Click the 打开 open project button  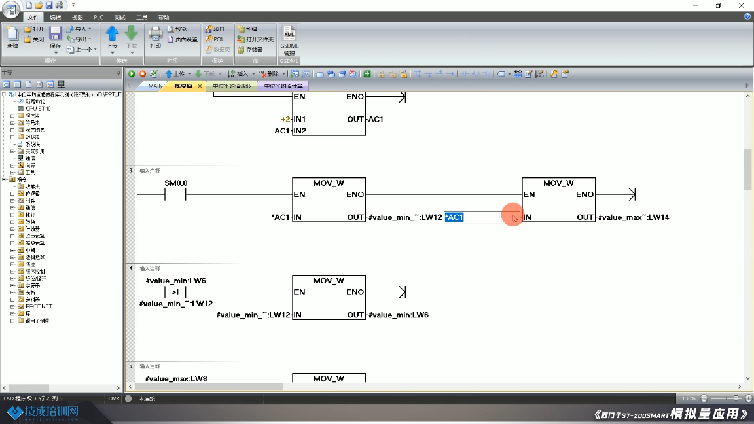coord(34,29)
